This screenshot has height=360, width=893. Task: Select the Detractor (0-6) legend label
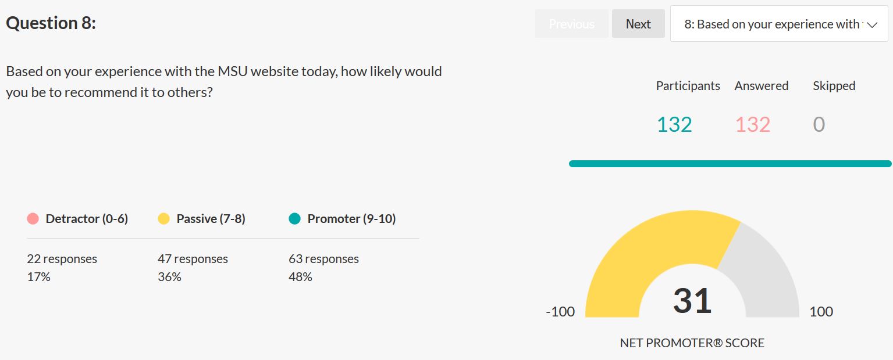point(87,219)
